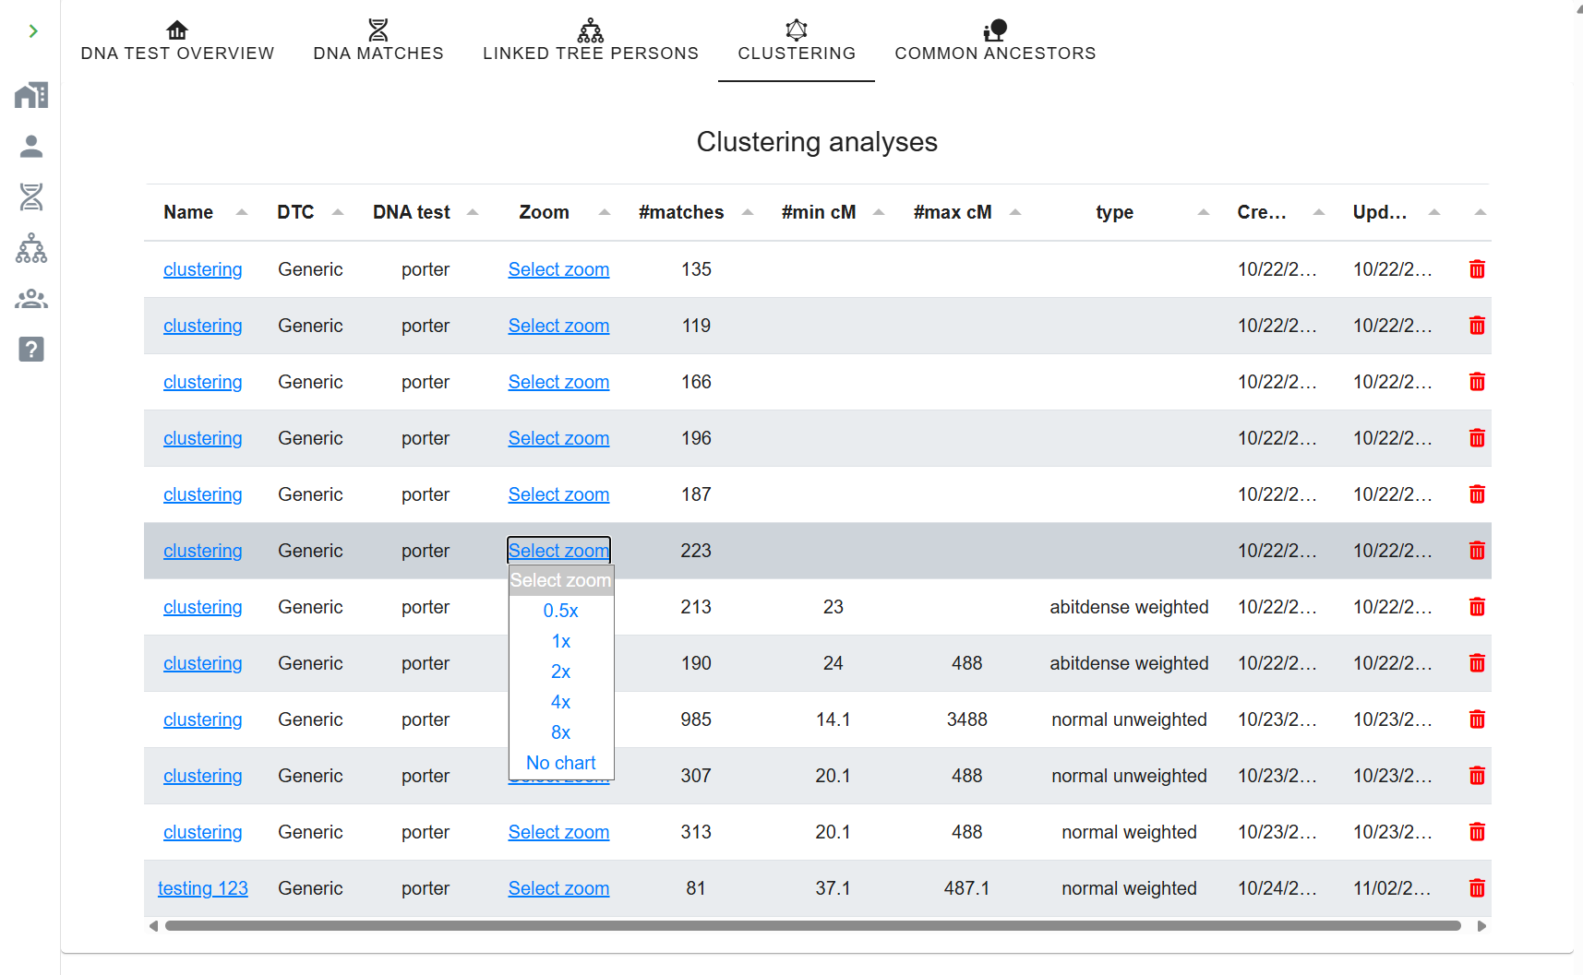Screen dimensions: 1583x975
Task: Open the clustering link with 985 matches
Action: click(203, 719)
